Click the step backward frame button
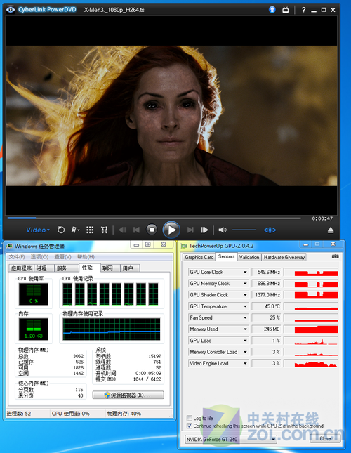 click(122, 230)
